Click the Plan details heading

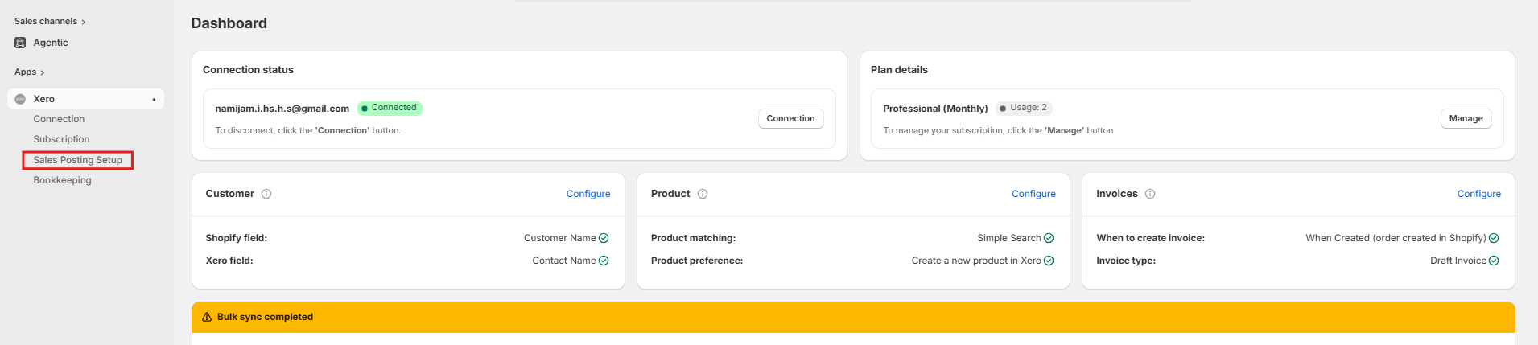pyautogui.click(x=899, y=70)
